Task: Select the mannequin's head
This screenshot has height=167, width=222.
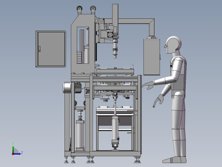Action: click(173, 45)
